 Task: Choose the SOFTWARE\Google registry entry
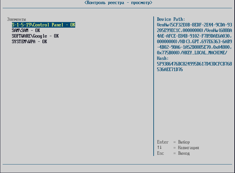(x=35, y=36)
